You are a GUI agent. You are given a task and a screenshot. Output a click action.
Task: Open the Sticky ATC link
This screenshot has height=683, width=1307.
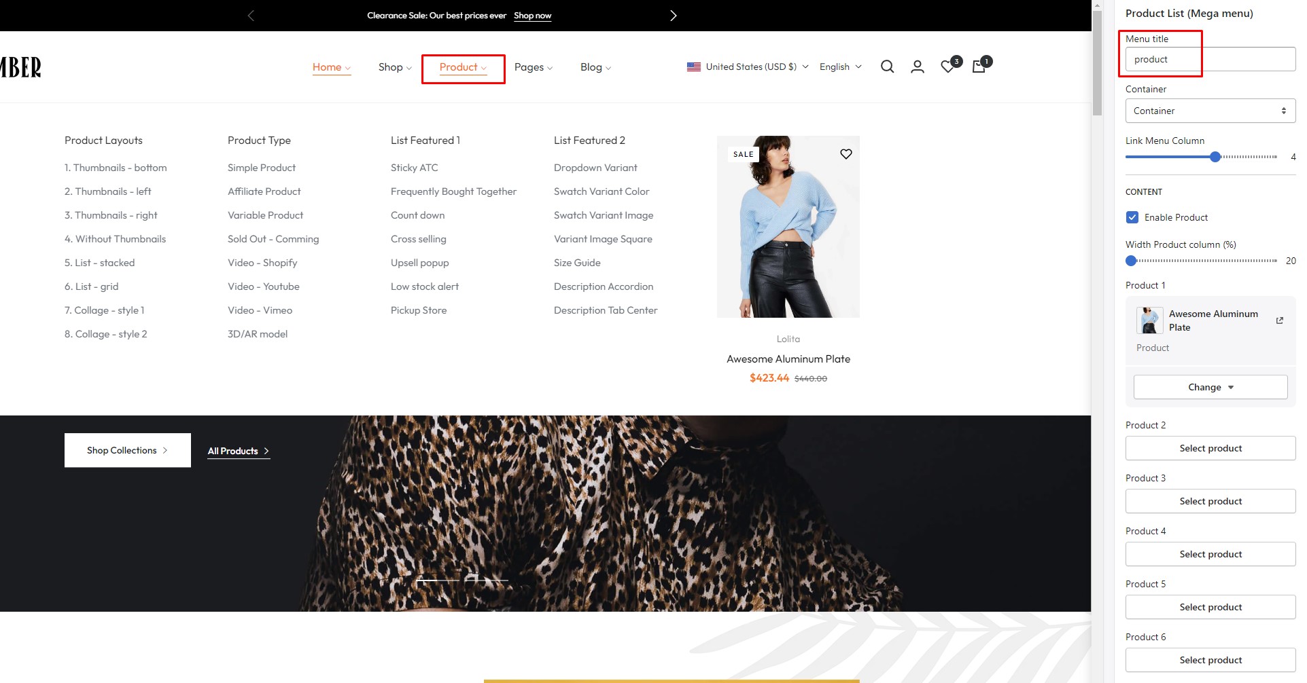414,168
